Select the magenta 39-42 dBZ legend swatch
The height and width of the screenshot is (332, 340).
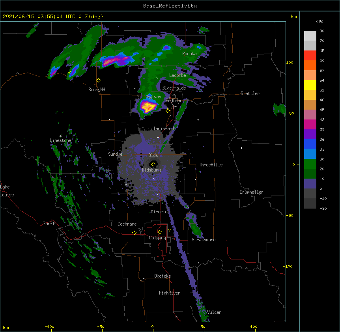coord(310,124)
